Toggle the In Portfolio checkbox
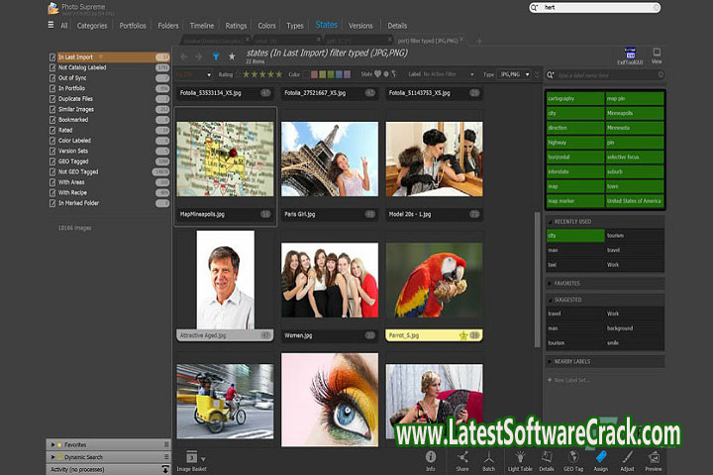Image resolution: width=713 pixels, height=475 pixels. 52,89
